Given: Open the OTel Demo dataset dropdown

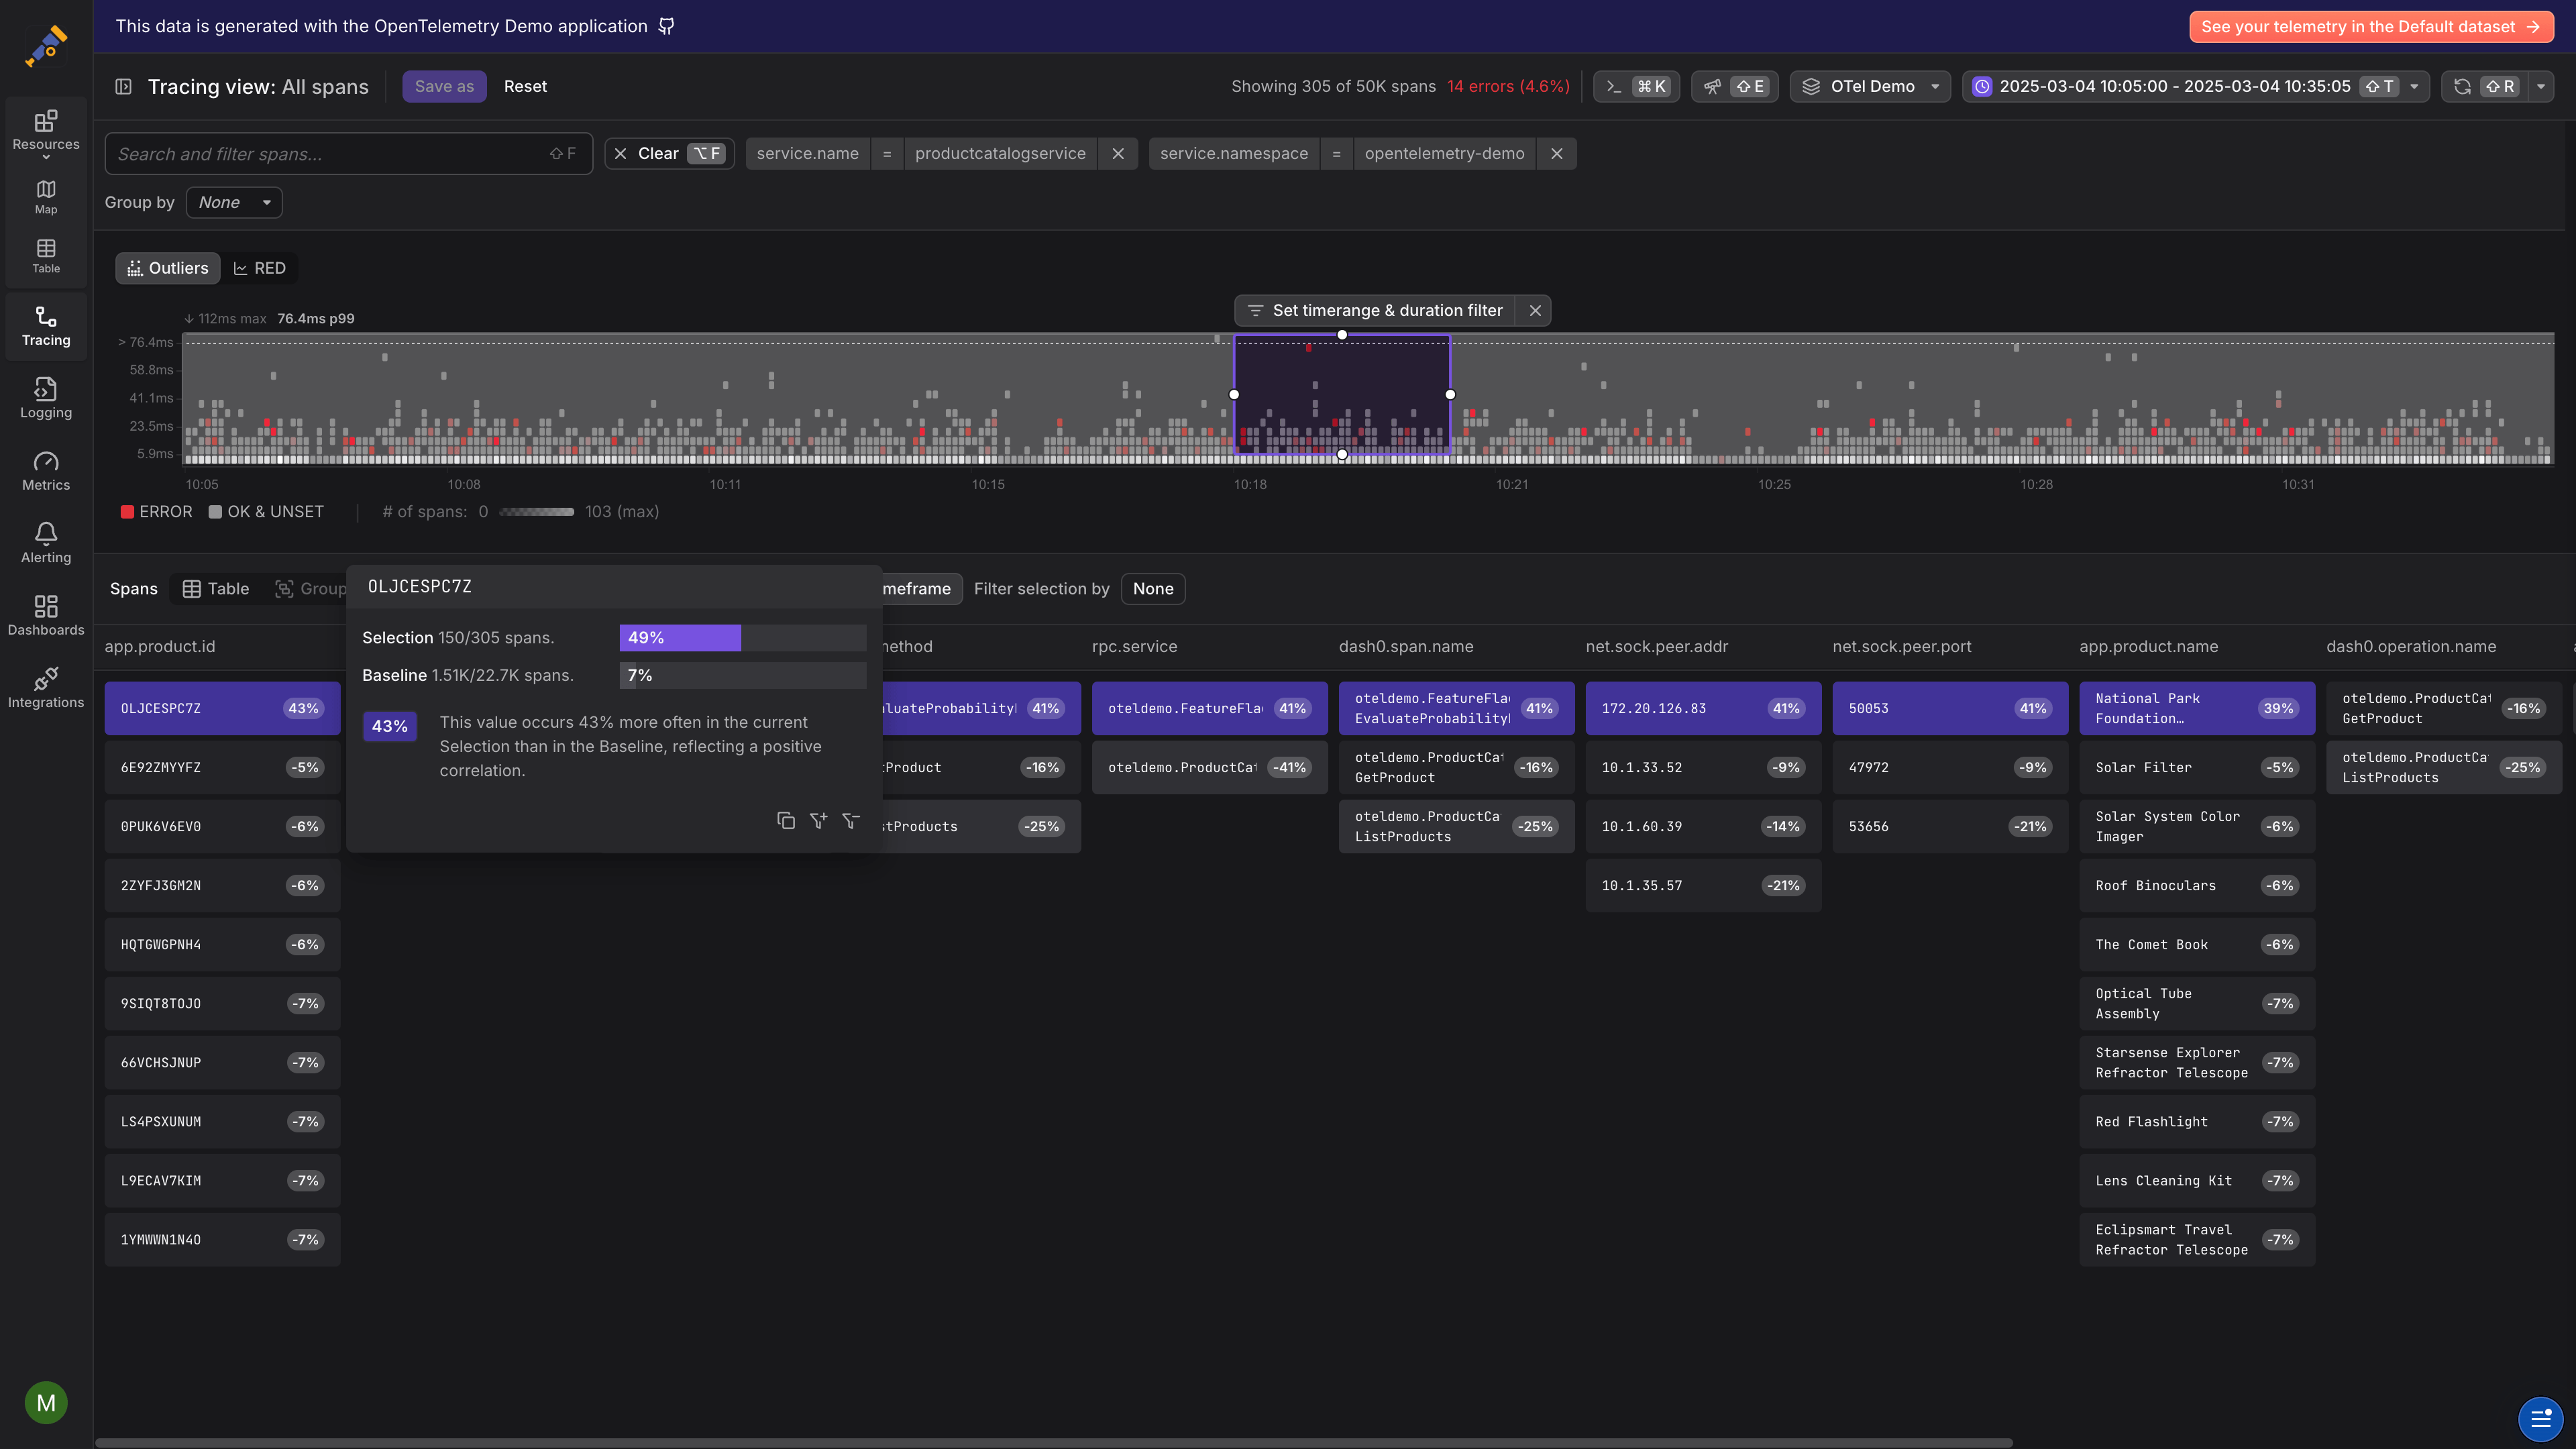Looking at the screenshot, I should click(1871, 86).
